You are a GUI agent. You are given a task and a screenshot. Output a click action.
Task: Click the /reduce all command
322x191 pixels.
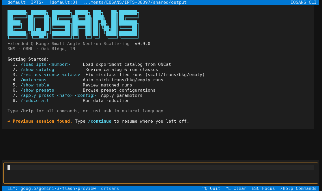pos(35,101)
